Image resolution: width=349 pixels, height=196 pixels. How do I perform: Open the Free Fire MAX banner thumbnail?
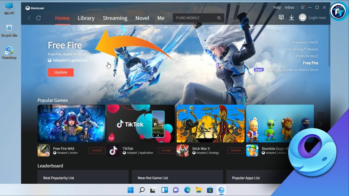(71, 124)
